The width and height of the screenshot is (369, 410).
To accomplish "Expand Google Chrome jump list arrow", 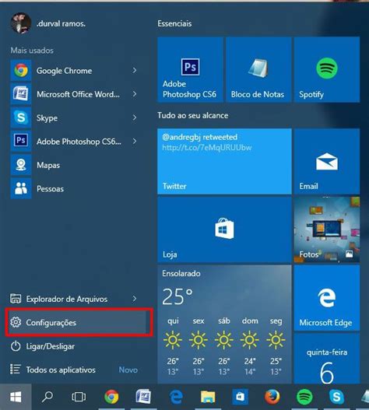I will [x=134, y=70].
